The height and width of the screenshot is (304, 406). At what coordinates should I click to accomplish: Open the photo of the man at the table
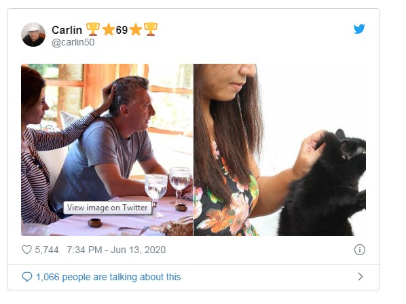(x=107, y=150)
